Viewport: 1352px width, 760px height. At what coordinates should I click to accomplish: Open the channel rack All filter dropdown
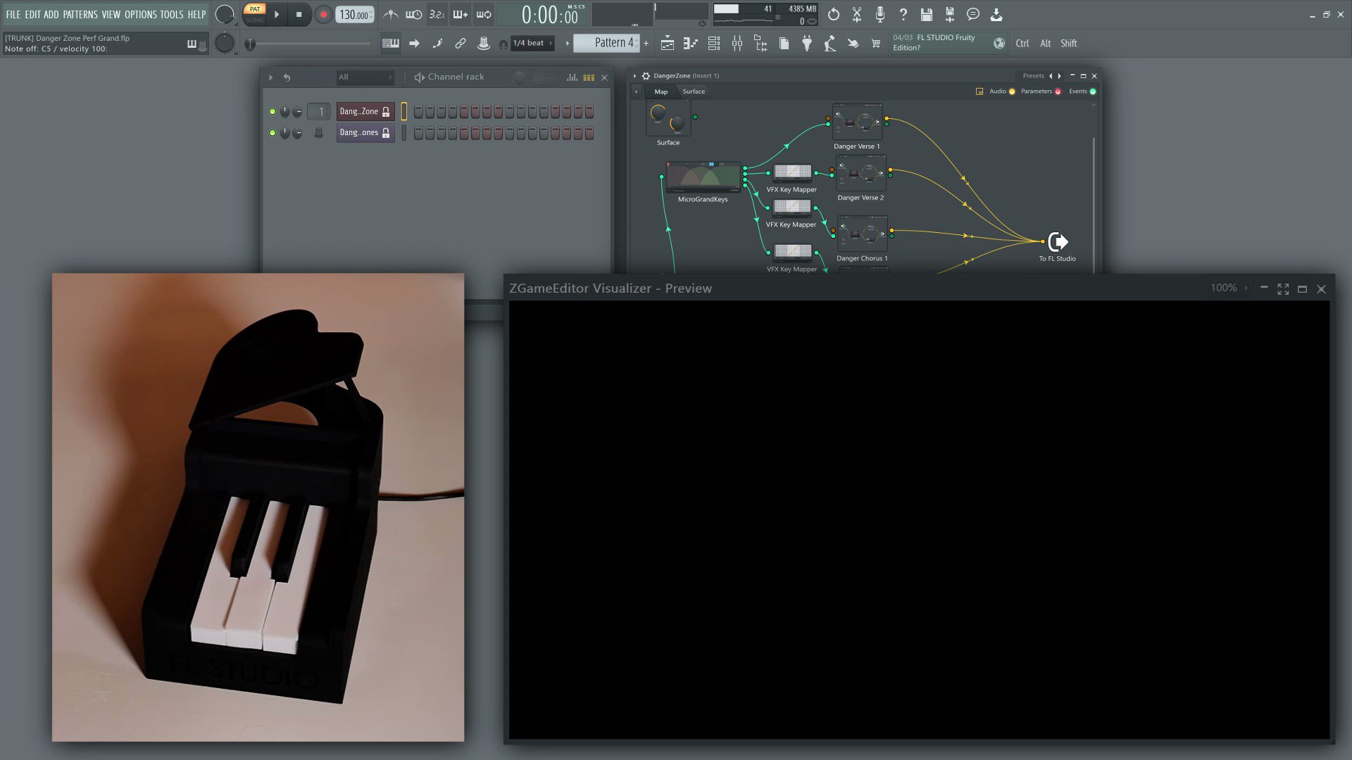point(364,77)
